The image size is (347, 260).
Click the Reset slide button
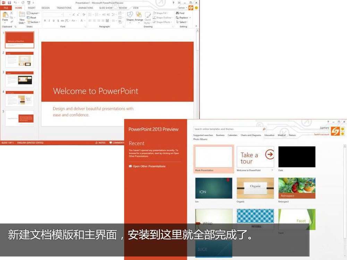click(32, 18)
